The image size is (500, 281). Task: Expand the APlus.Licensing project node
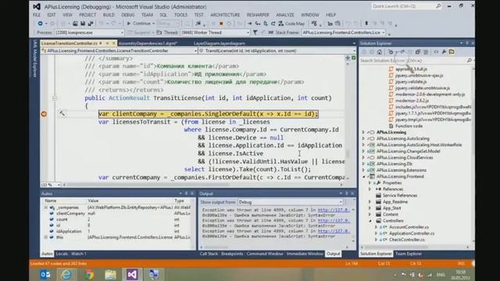click(x=363, y=132)
